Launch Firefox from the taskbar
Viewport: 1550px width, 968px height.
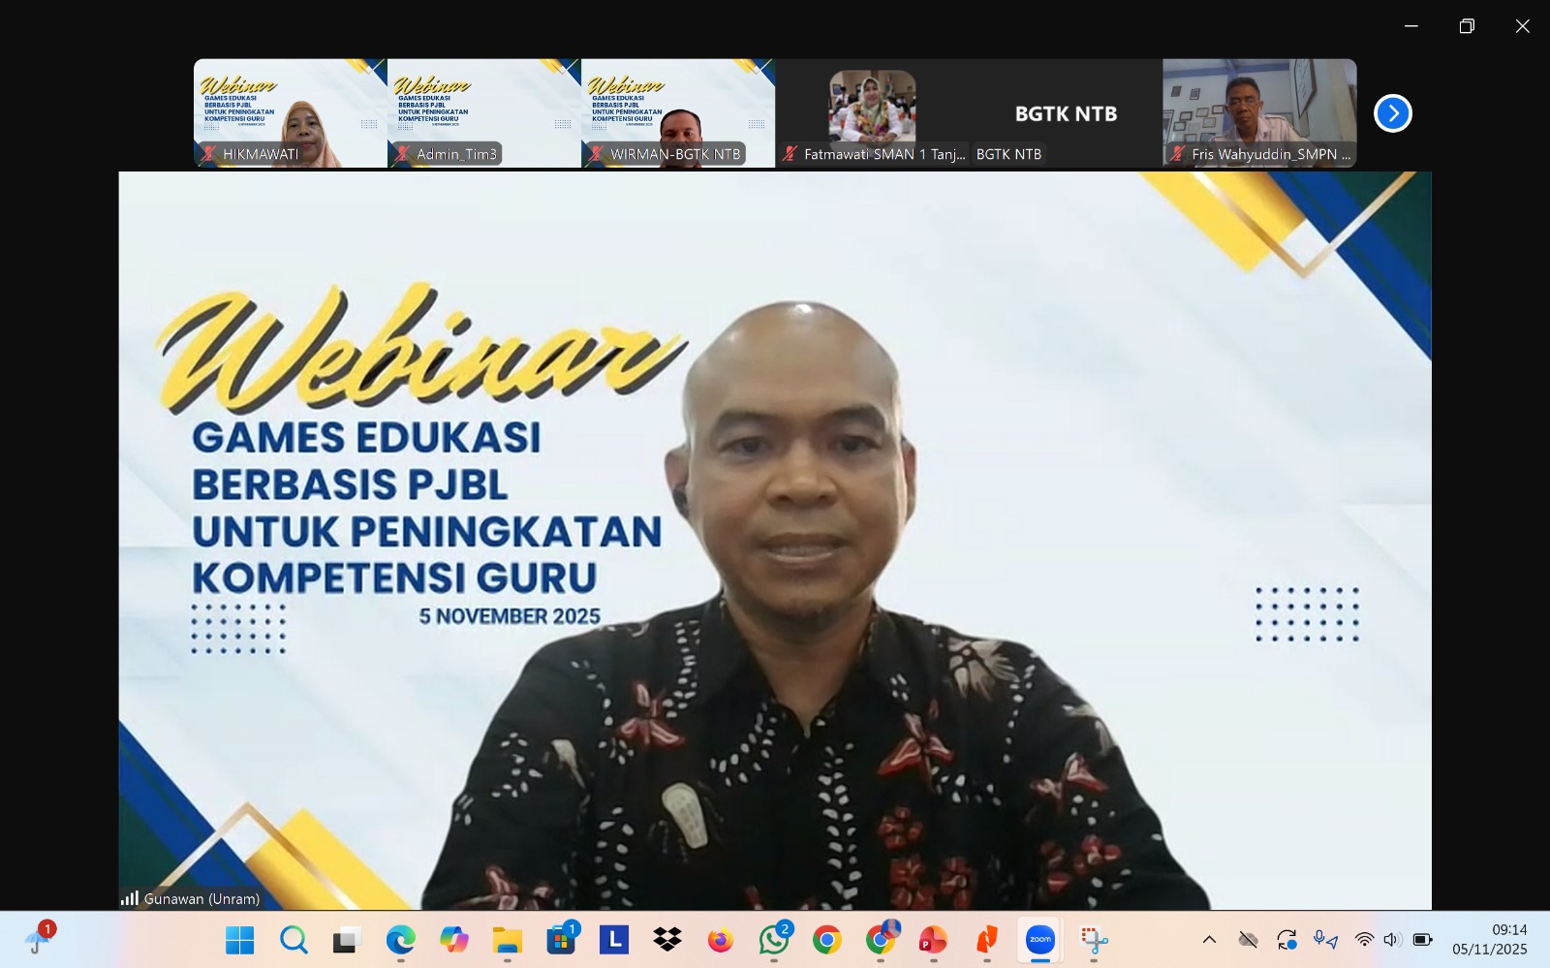(x=720, y=940)
